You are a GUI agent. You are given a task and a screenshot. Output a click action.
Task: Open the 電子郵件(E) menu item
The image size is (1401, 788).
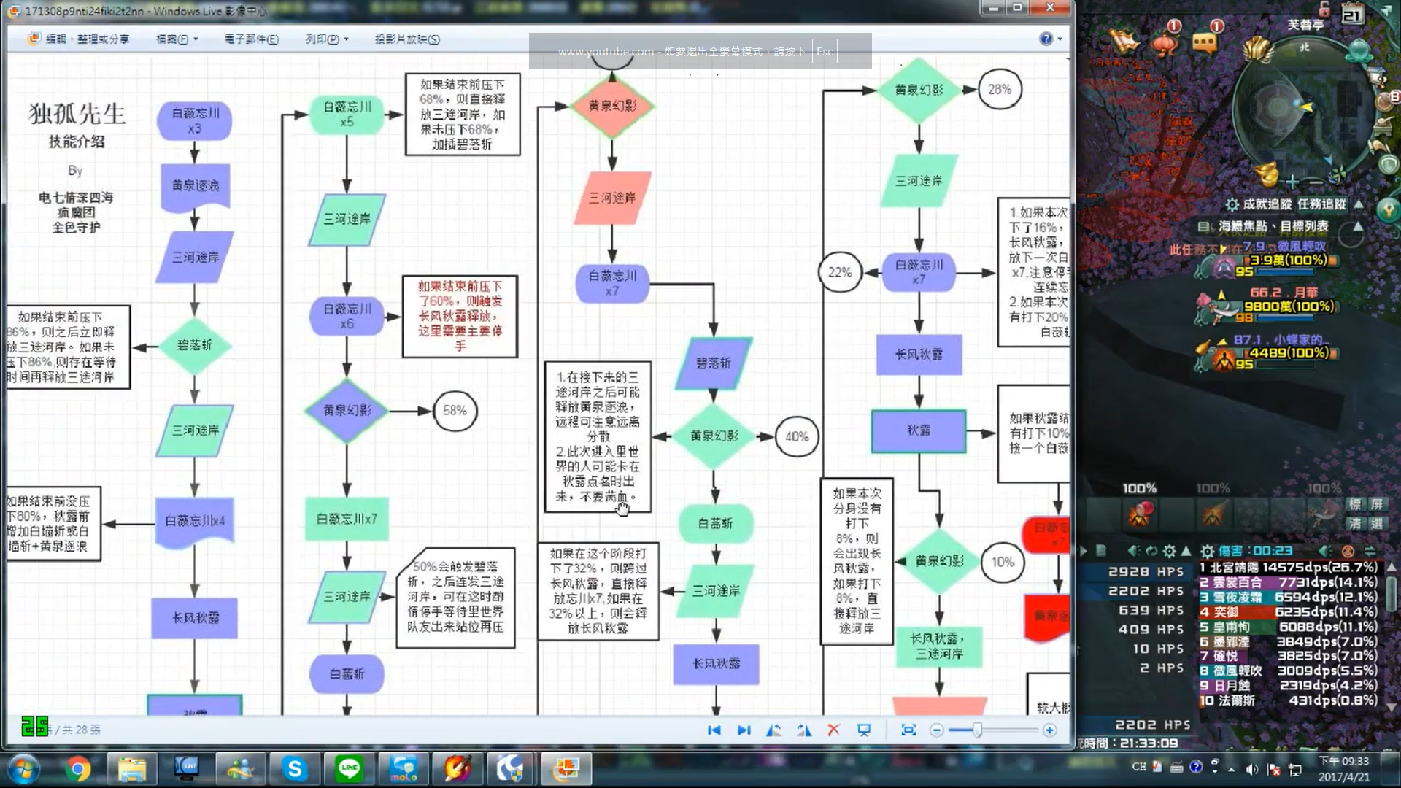251,39
